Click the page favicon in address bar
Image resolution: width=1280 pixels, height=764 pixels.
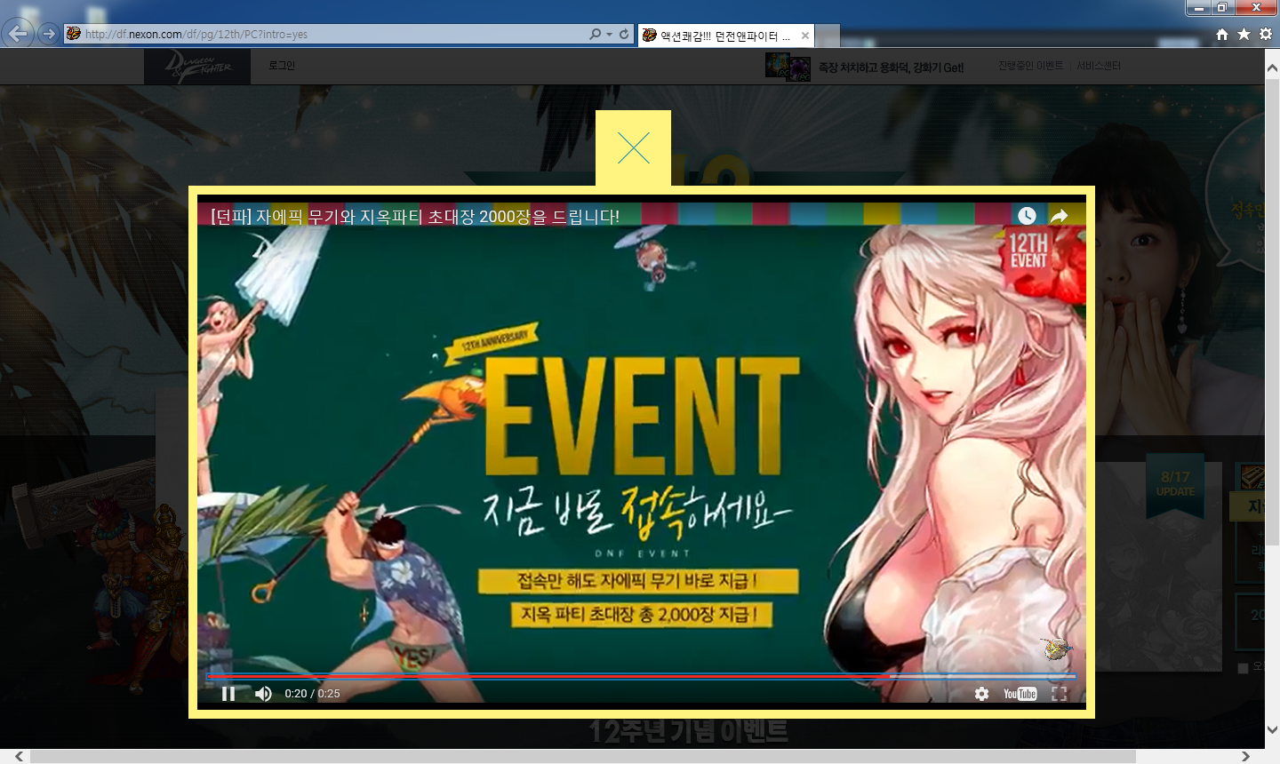click(x=74, y=34)
